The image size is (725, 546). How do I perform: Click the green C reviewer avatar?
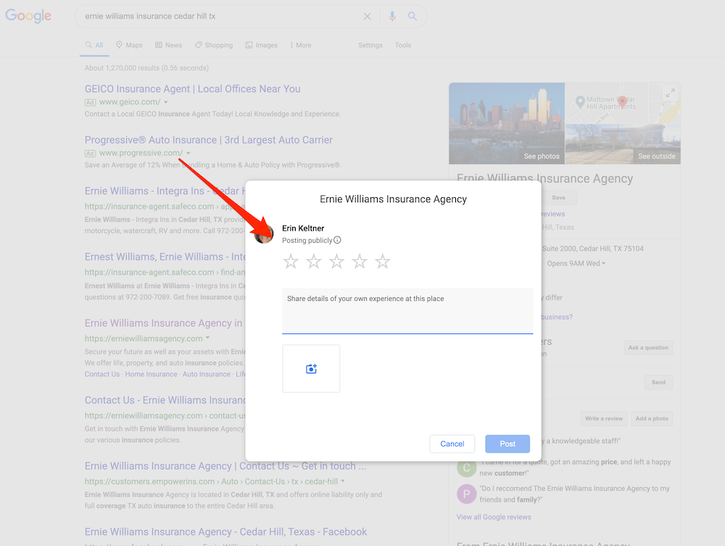click(x=466, y=468)
